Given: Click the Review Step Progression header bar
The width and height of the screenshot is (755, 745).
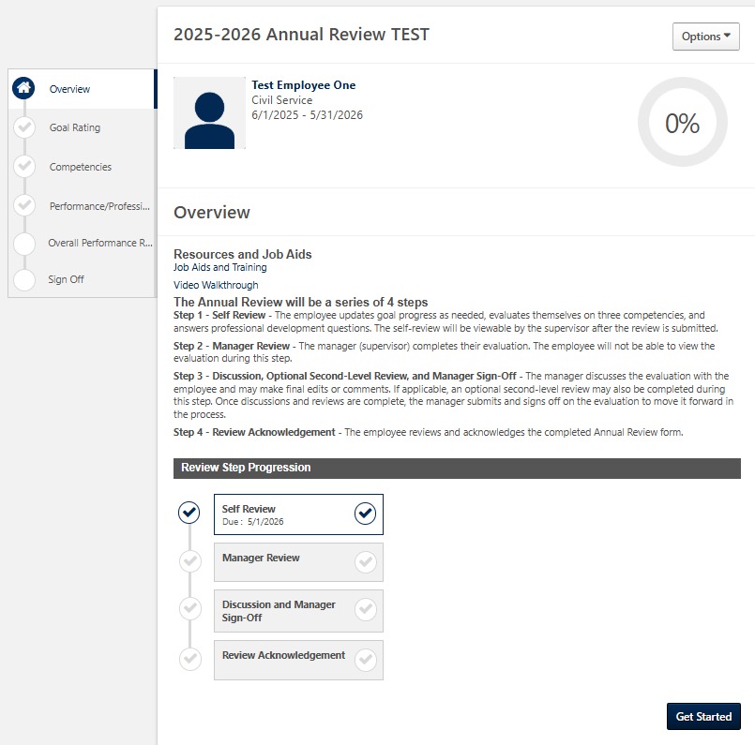Looking at the screenshot, I should point(457,468).
